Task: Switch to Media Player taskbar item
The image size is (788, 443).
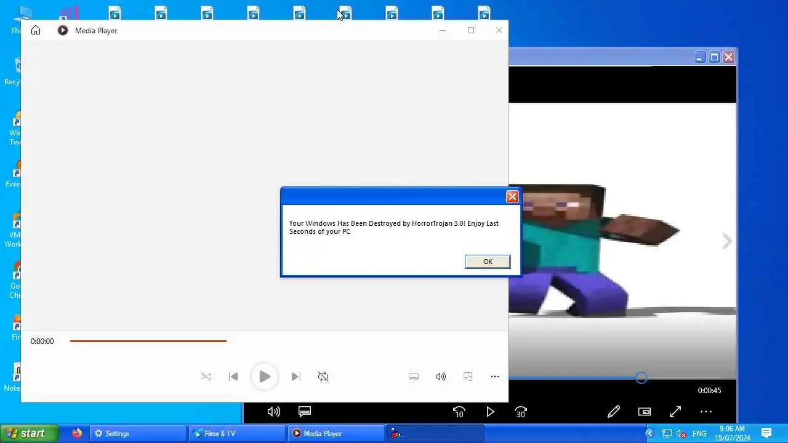Action: pyautogui.click(x=337, y=433)
